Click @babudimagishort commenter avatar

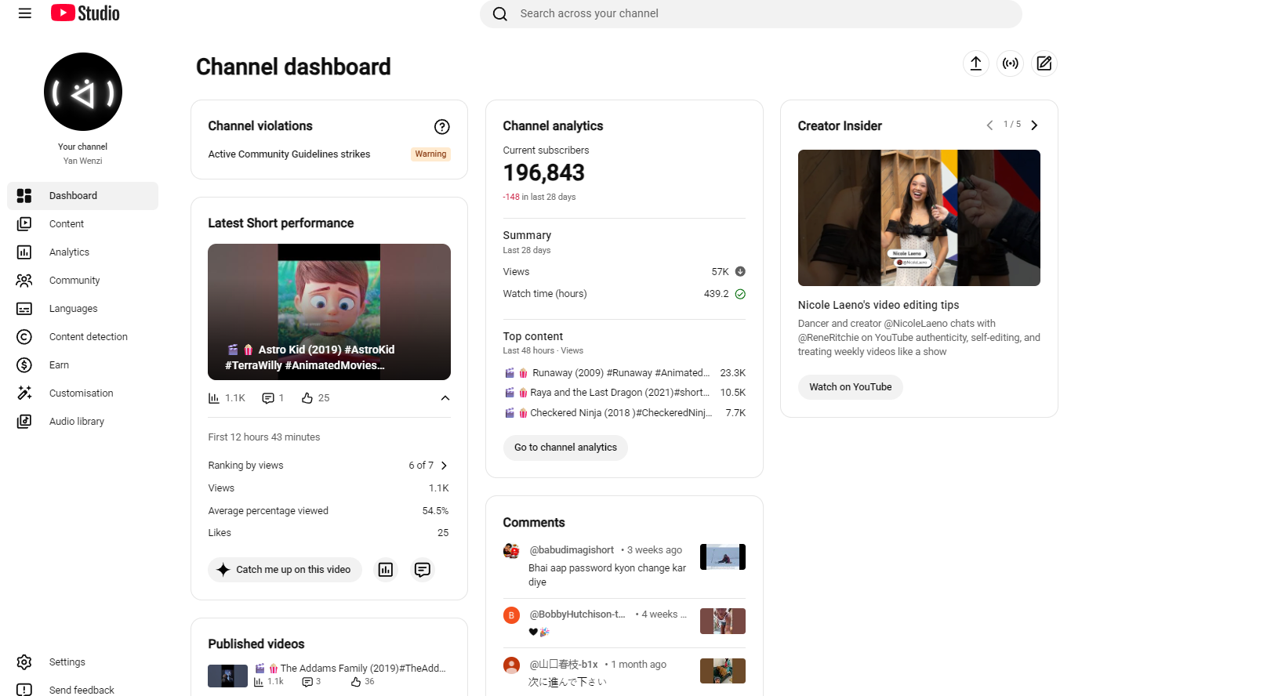(x=511, y=550)
